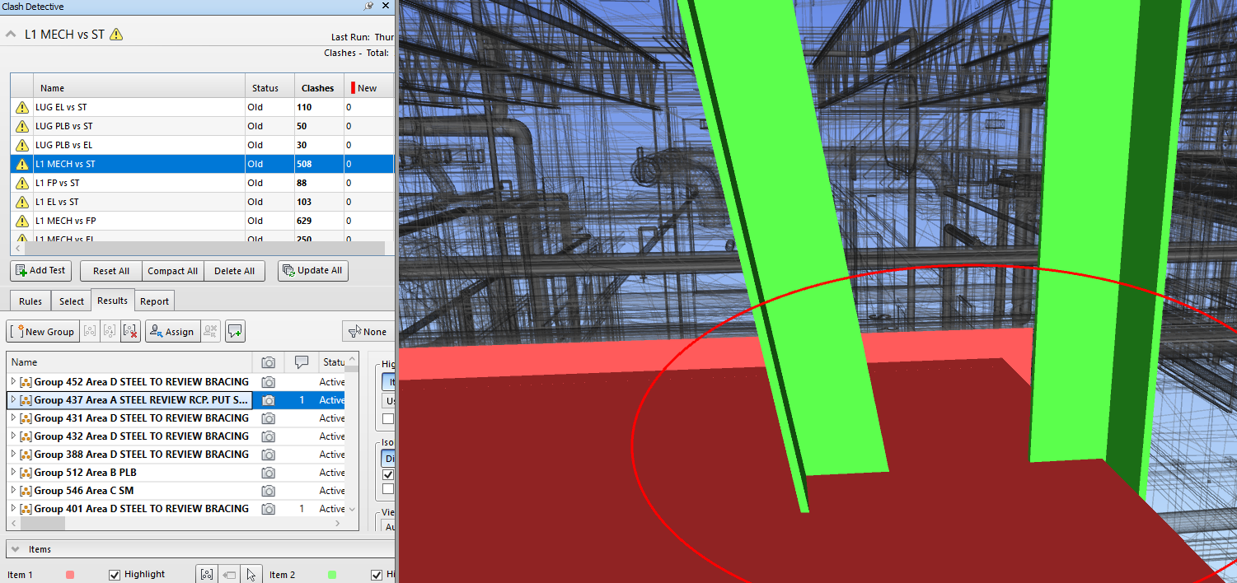The image size is (1237, 583).
Task: Click the Item 1 red color swatch
Action: click(x=69, y=575)
